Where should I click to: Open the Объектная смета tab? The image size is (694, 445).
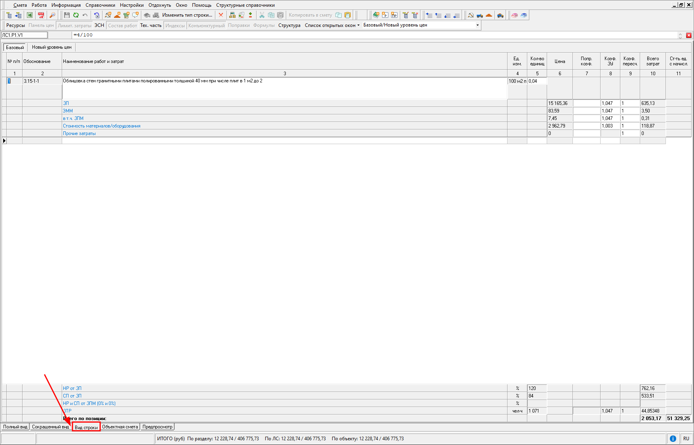120,427
